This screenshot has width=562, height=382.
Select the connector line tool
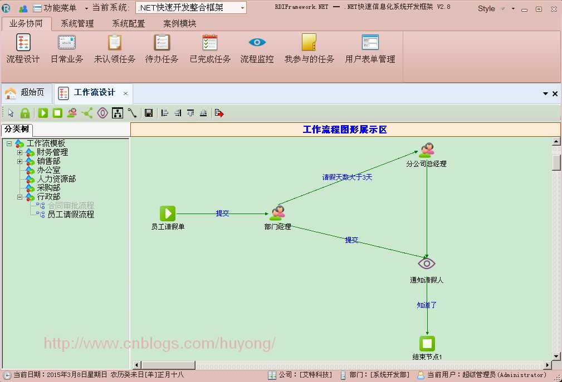coord(132,113)
